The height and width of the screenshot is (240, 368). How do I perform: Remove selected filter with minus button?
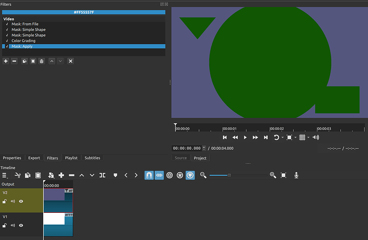(x=14, y=61)
